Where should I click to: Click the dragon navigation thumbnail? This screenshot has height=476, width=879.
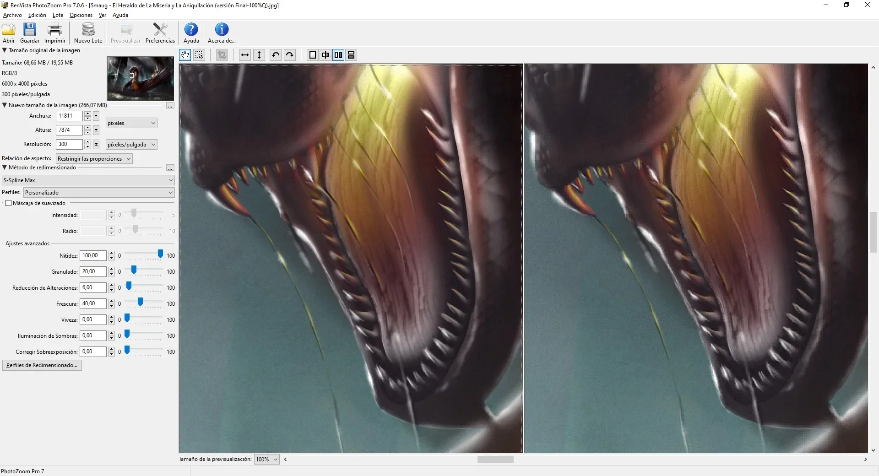tap(140, 78)
